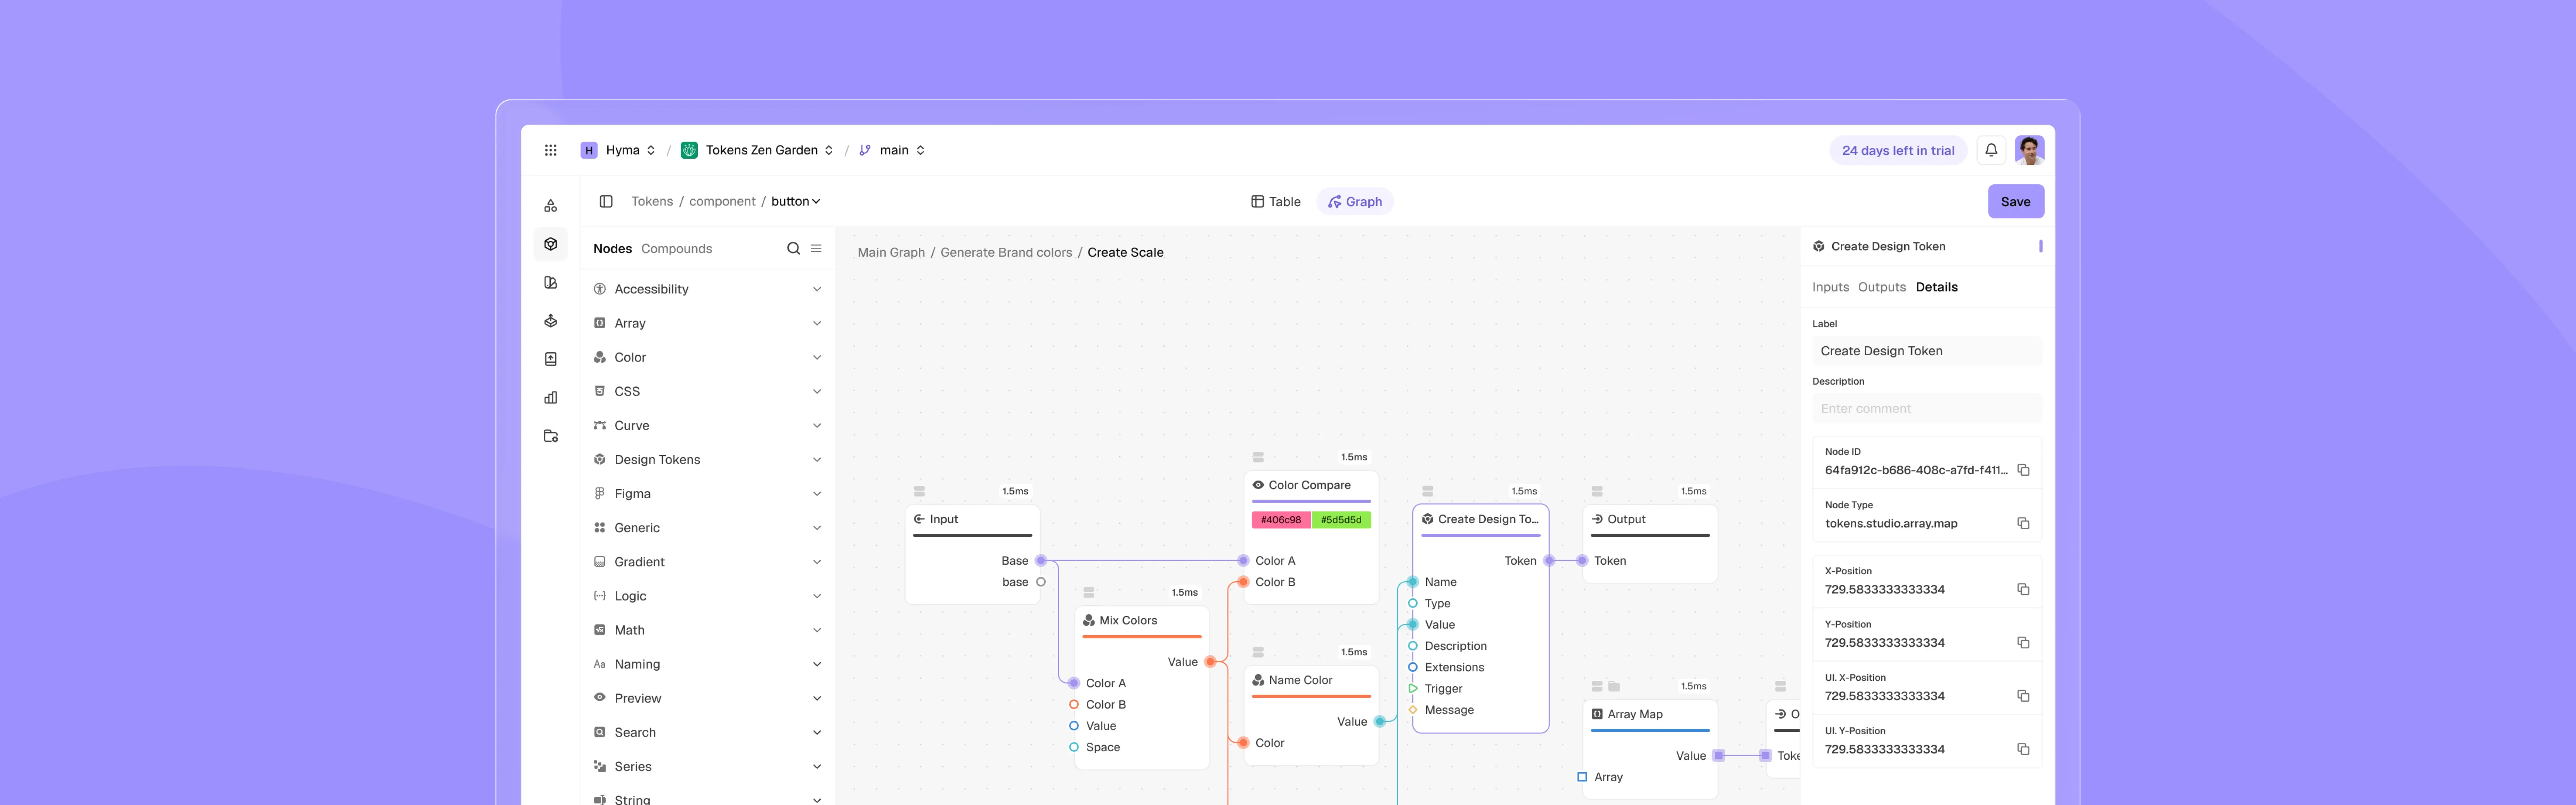The width and height of the screenshot is (2576, 805).
Task: Click drag handle above Input node
Action: coord(919,491)
